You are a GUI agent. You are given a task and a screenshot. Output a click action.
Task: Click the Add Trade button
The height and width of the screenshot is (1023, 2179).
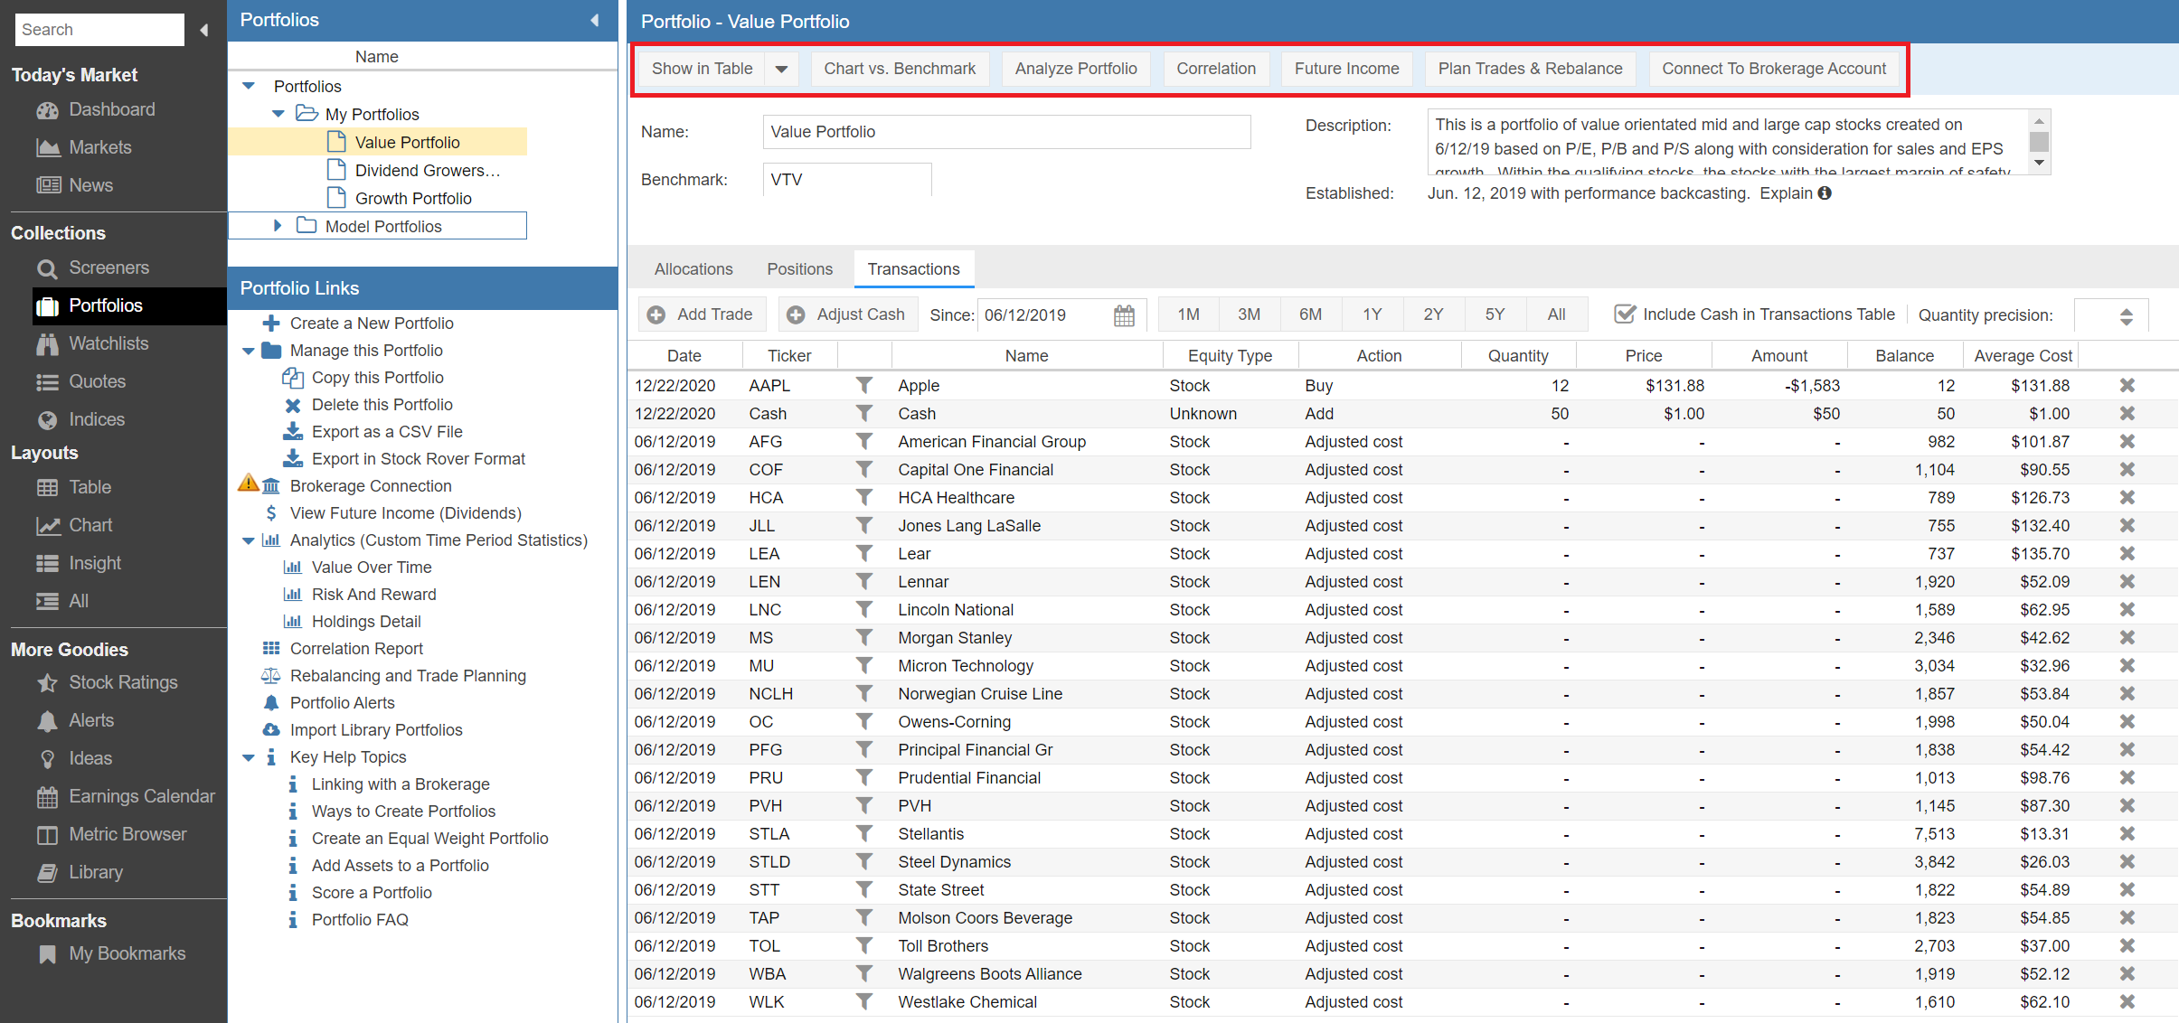click(702, 314)
